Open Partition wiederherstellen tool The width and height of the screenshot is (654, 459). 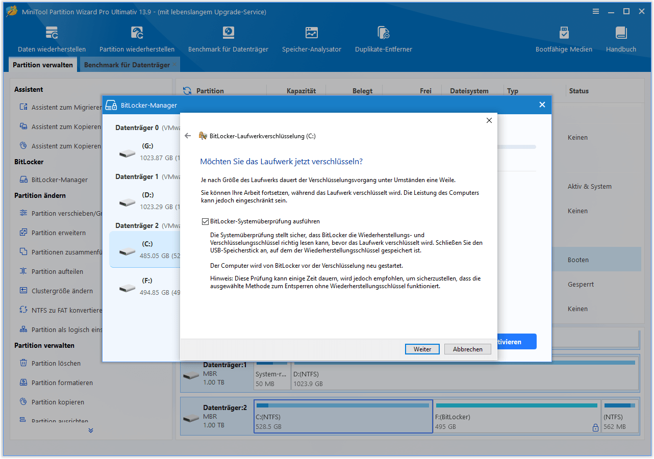(137, 40)
